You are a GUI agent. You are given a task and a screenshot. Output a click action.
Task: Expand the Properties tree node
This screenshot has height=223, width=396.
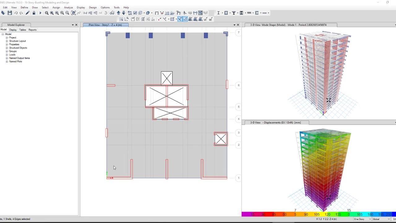pos(7,44)
